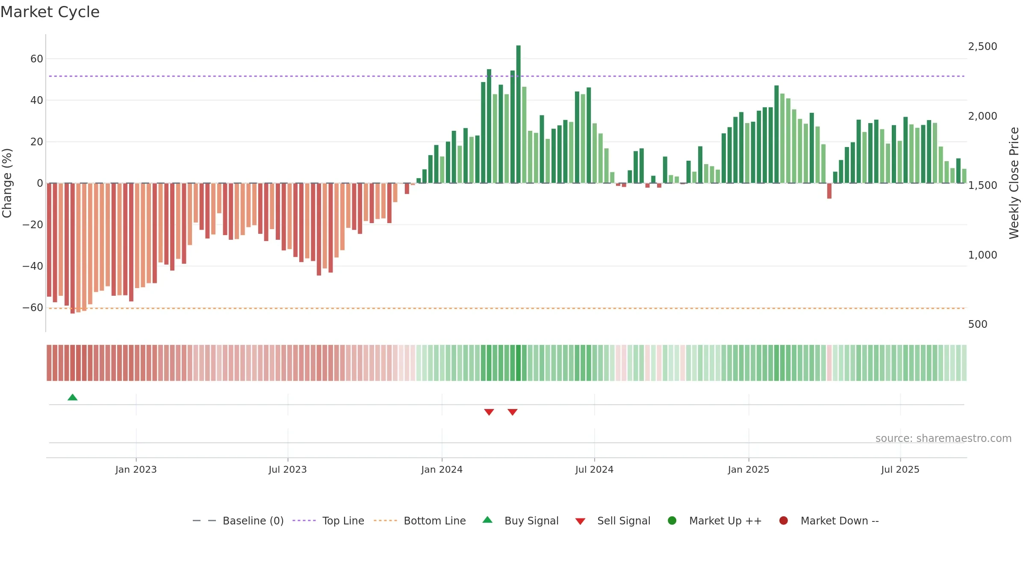Click the lowest red bar below the bottom line
The height and width of the screenshot is (577, 1026).
pyautogui.click(x=73, y=248)
